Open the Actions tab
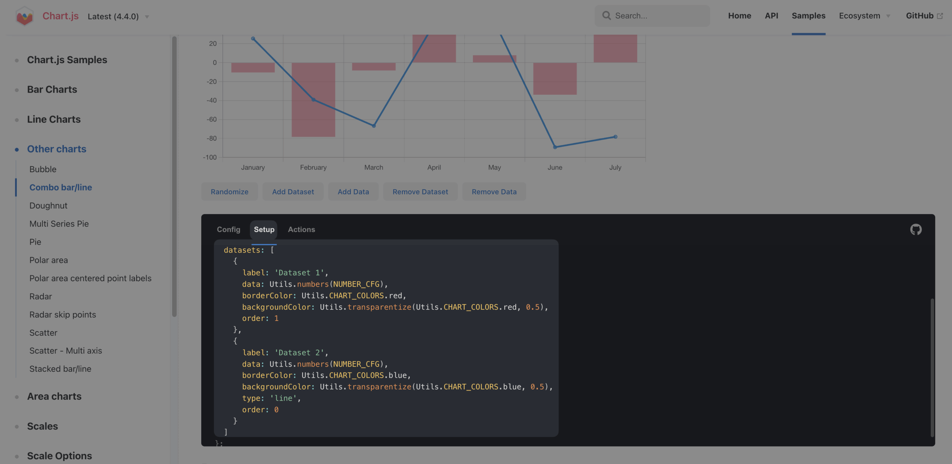 click(x=301, y=229)
